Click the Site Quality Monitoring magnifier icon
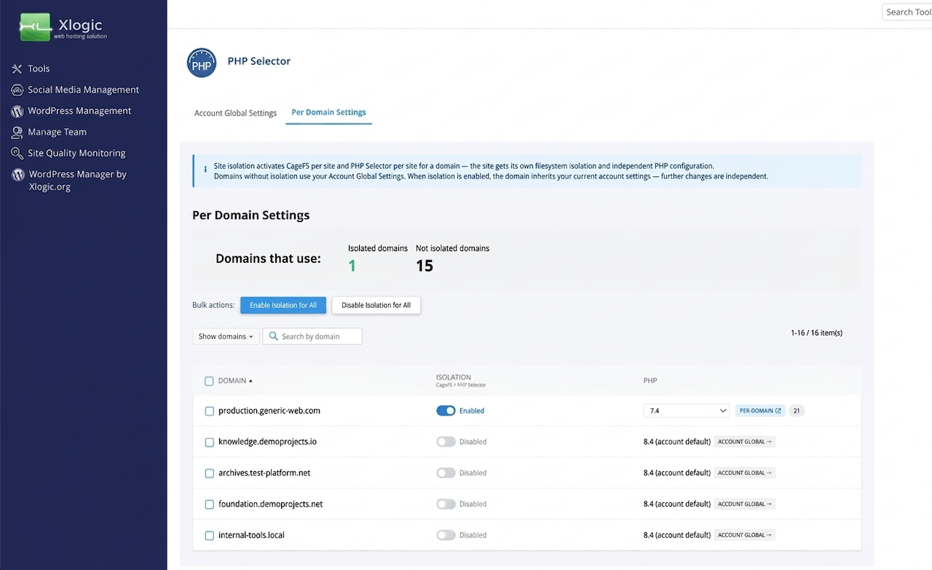The width and height of the screenshot is (932, 570). tap(17, 154)
